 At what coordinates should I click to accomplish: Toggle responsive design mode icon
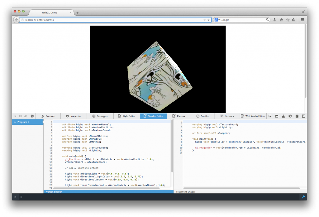303,116
